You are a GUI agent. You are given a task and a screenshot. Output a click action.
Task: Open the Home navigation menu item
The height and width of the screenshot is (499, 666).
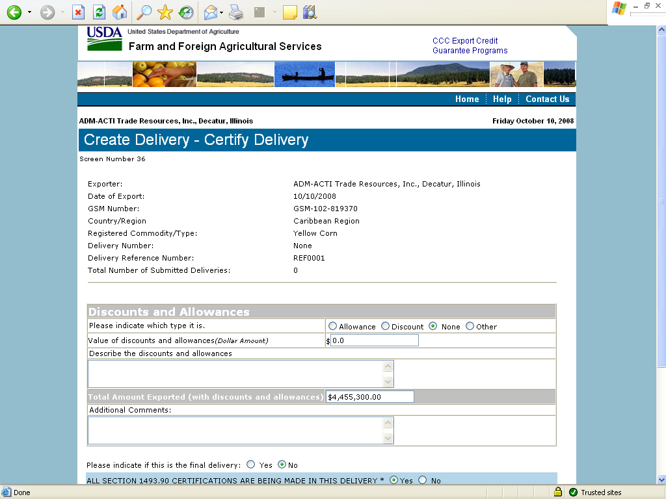pos(467,99)
